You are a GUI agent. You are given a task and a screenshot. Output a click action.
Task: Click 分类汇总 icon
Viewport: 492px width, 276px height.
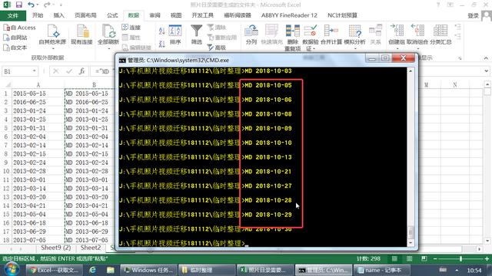(x=440, y=34)
